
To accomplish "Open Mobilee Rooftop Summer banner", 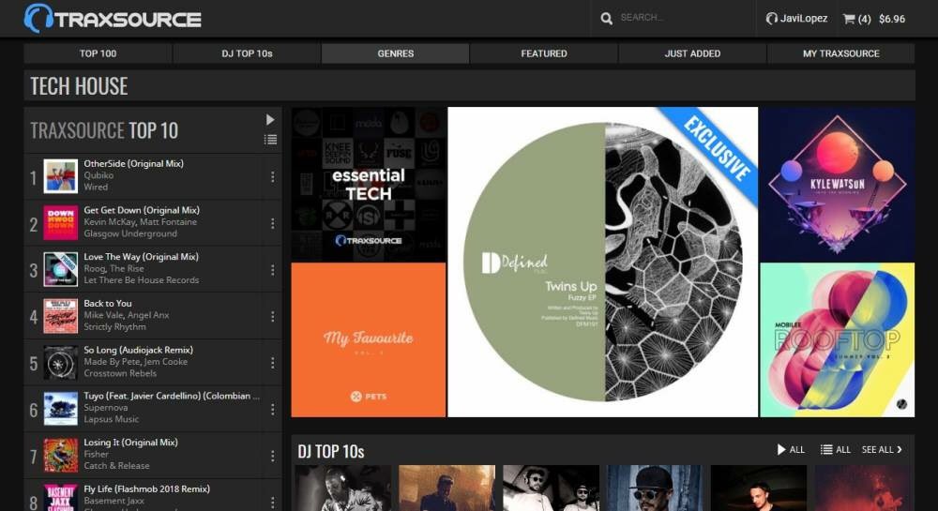I will 838,339.
